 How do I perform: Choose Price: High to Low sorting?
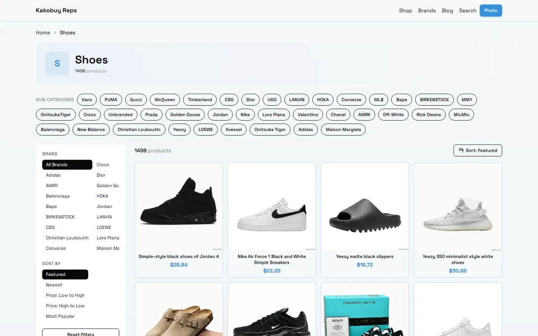pyautogui.click(x=65, y=306)
